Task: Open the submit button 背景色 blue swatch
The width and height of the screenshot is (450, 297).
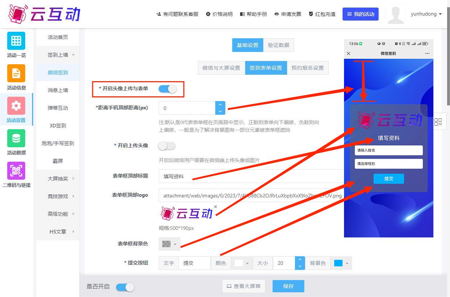Action: [341, 263]
